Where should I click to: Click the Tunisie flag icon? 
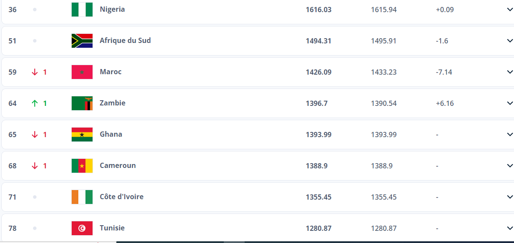coord(82,228)
